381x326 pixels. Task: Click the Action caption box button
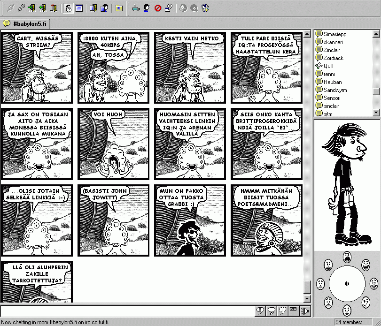[x=294, y=311]
